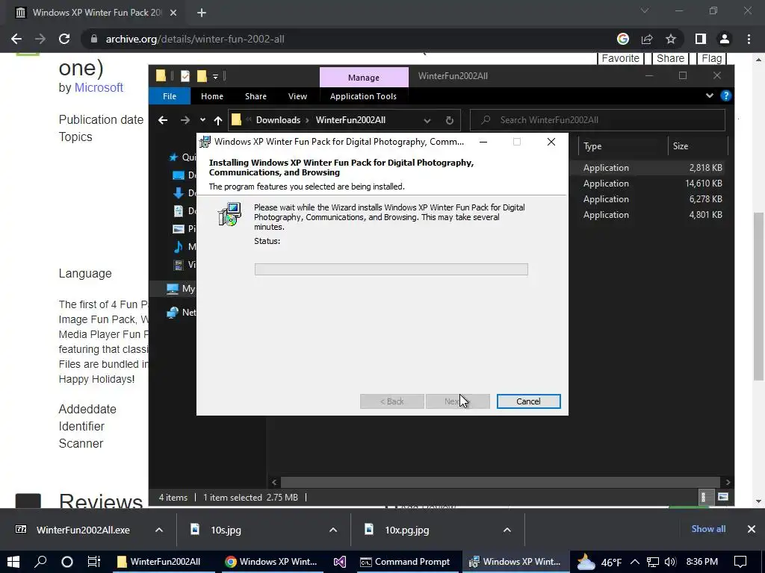Click the Explorer horizontal scrollbar

[x=501, y=482]
